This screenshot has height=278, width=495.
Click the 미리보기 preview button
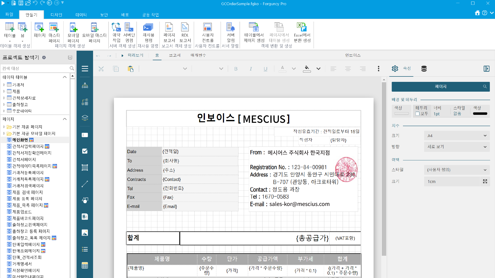click(x=133, y=55)
